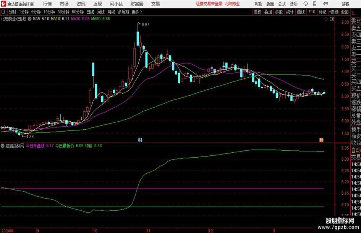Viewport: 361px width, 233px height.
Task: Open the 财富圈 menu
Action: pyautogui.click(x=137, y=4)
